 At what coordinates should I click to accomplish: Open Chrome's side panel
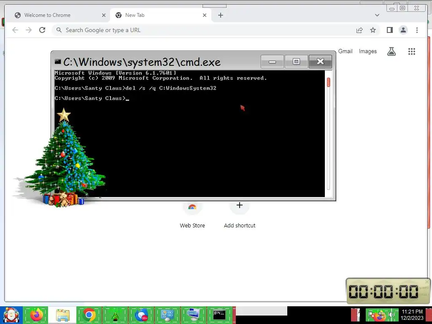[389, 30]
